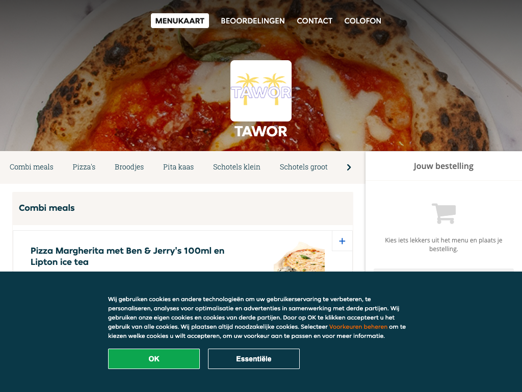Screen dimensions: 522x392
Task: Open Schotels klein category
Action: [x=237, y=167]
